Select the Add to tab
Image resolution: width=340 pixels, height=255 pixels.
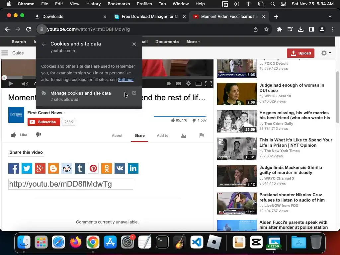[x=162, y=135]
